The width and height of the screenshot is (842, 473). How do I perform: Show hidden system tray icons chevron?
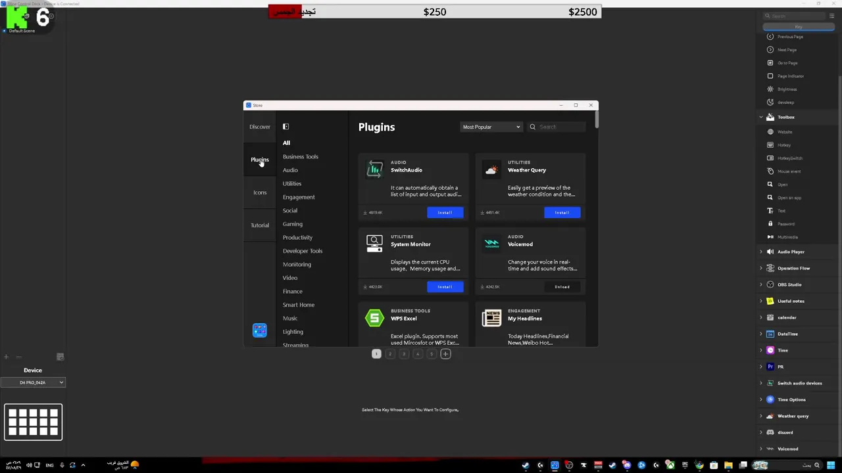83,465
